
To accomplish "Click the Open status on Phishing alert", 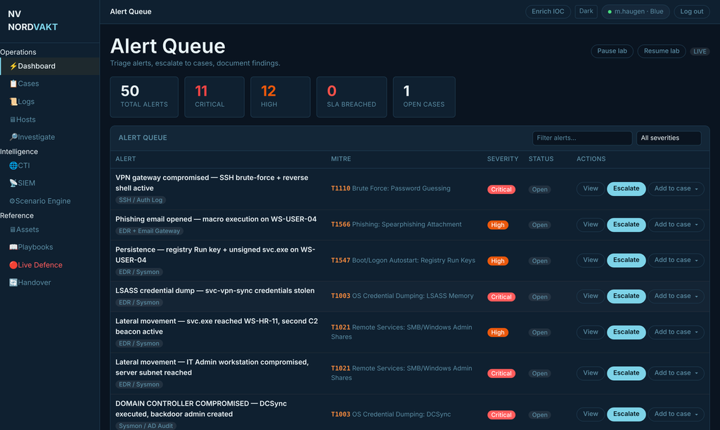I will 539,225.
